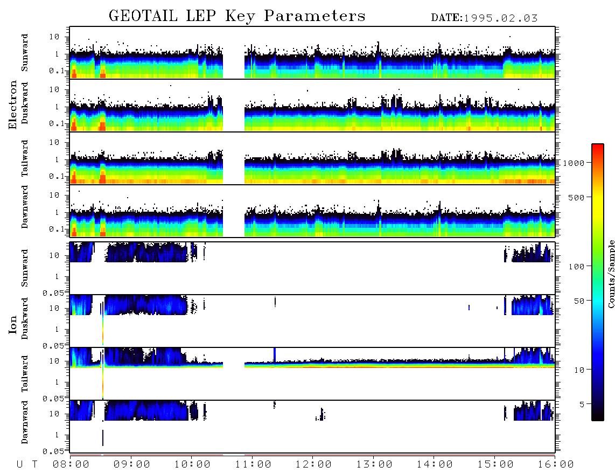Select the Ion Sunward axis label
Screen dimensions: 615x474
(25, 268)
